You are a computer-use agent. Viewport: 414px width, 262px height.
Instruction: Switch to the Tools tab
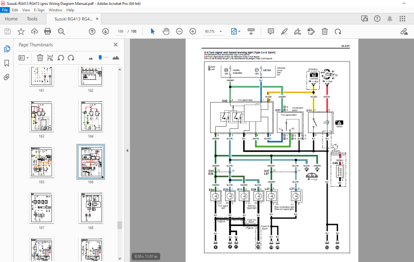click(32, 19)
